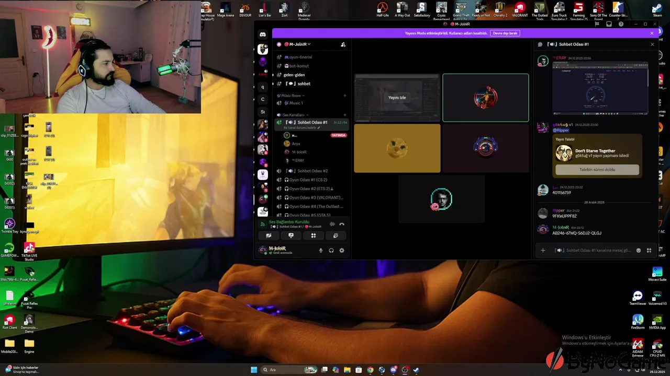The image size is (670, 376).
Task: Mute the microphone in user panel
Action: click(x=321, y=251)
